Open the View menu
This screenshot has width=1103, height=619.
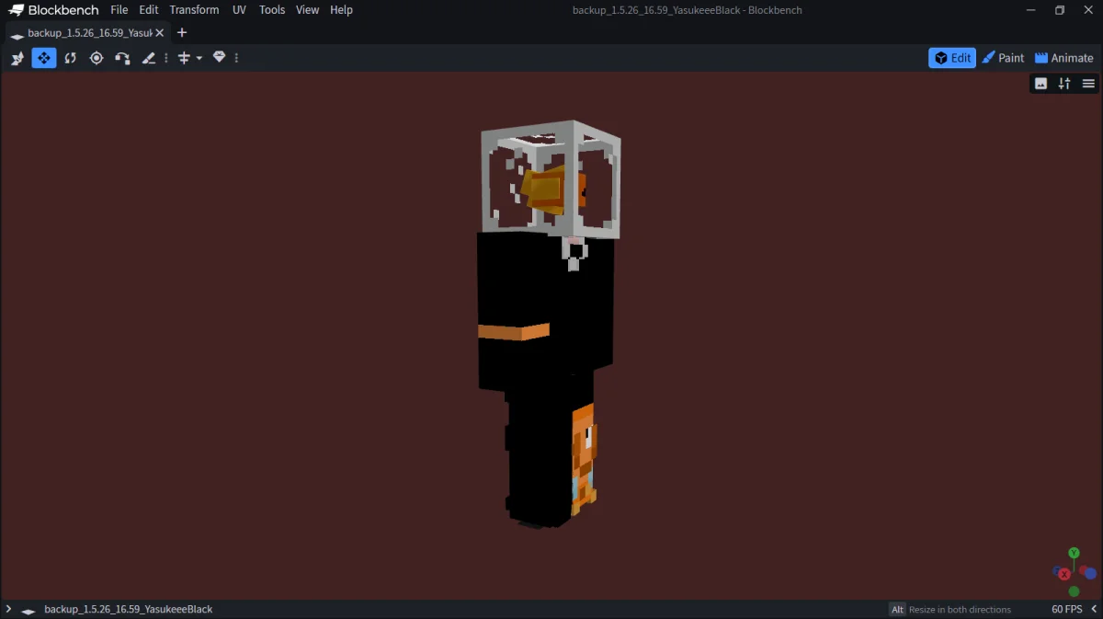point(307,10)
